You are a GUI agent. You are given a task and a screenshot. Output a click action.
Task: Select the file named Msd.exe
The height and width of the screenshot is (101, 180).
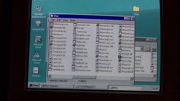pyautogui.click(x=126, y=50)
